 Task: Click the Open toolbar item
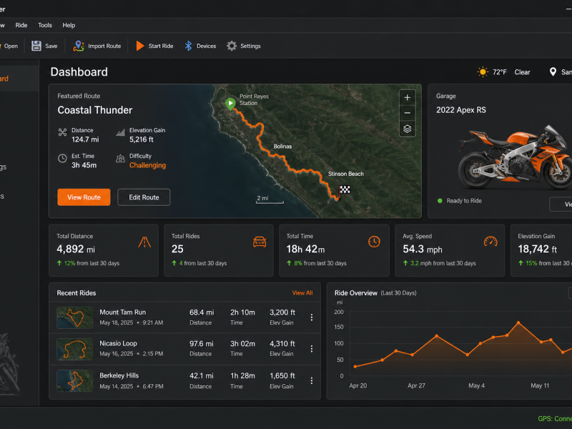click(11, 46)
